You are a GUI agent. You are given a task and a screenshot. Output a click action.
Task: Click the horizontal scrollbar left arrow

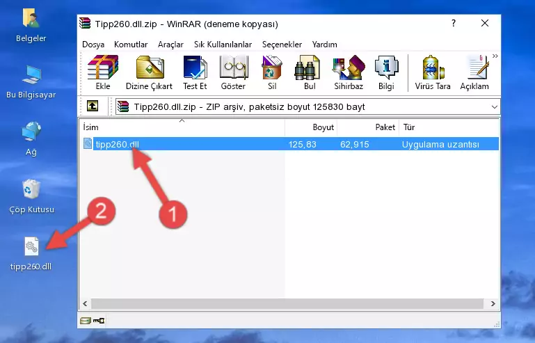(x=85, y=303)
